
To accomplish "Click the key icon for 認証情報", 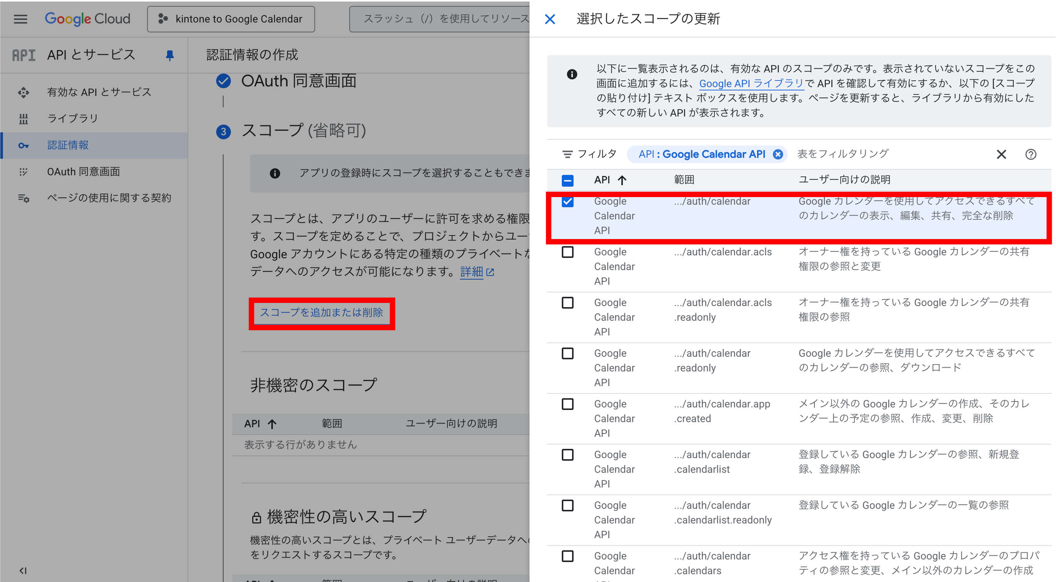I will (24, 145).
